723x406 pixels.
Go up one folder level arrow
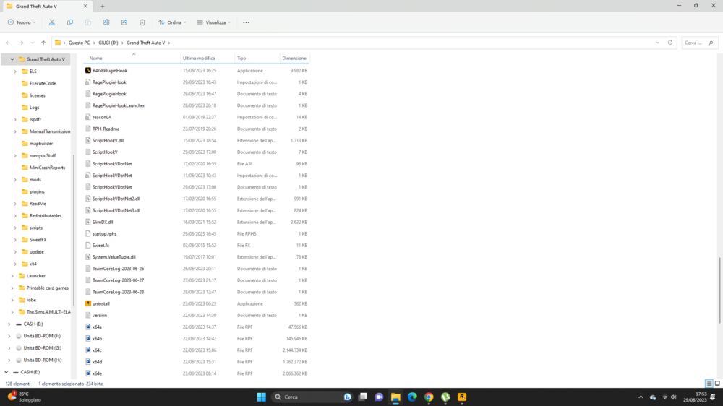click(43, 43)
